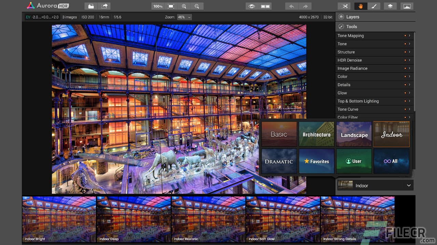
Task: Apply the Indoor Soft Glow preset thumbnail
Action: pyautogui.click(x=282, y=219)
